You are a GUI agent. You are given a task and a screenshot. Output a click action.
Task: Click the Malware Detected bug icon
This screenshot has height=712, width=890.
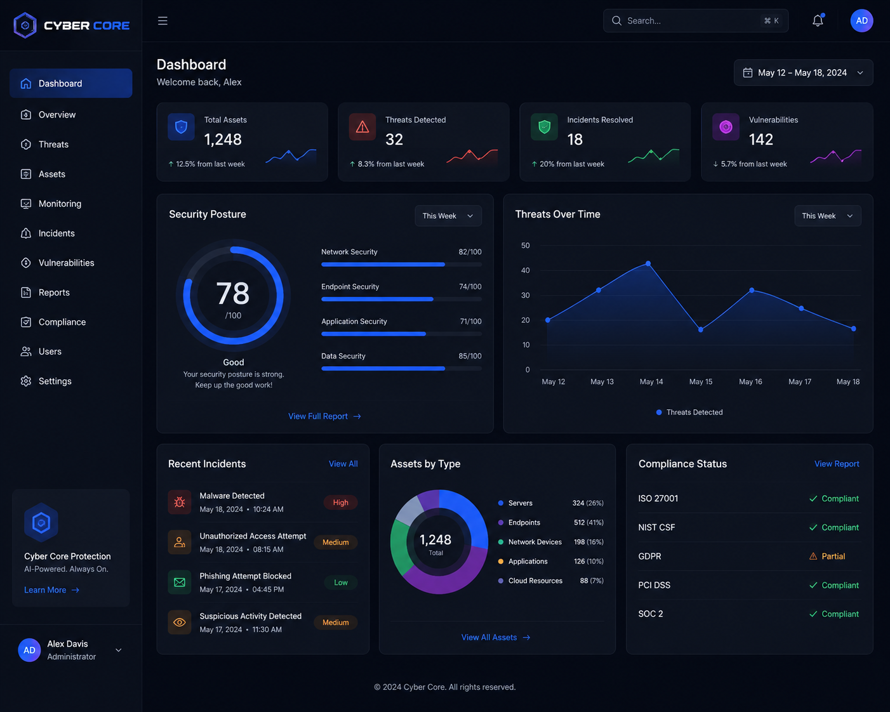[180, 502]
